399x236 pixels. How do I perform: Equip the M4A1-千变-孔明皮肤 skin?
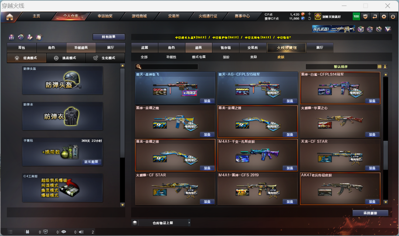pos(290,168)
